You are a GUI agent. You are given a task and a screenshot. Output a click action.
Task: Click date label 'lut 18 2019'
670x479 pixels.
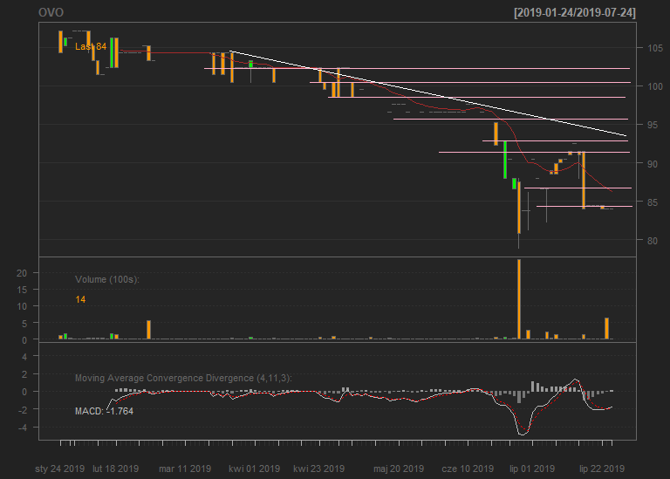point(116,469)
